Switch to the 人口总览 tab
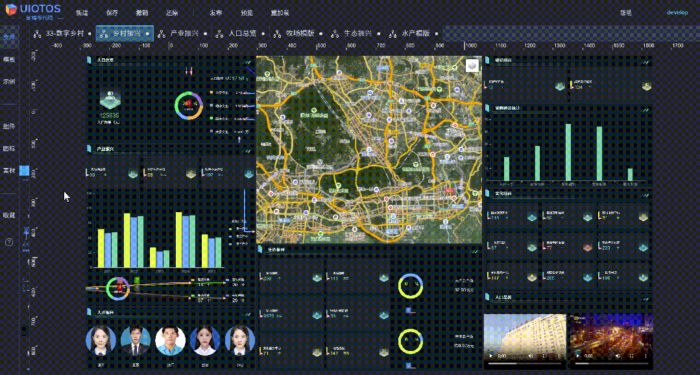 point(241,34)
